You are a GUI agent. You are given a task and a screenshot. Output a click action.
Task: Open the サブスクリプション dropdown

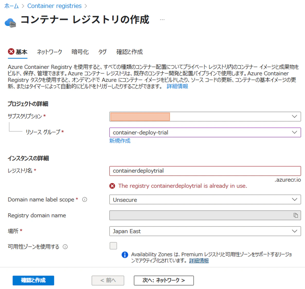point(205,116)
